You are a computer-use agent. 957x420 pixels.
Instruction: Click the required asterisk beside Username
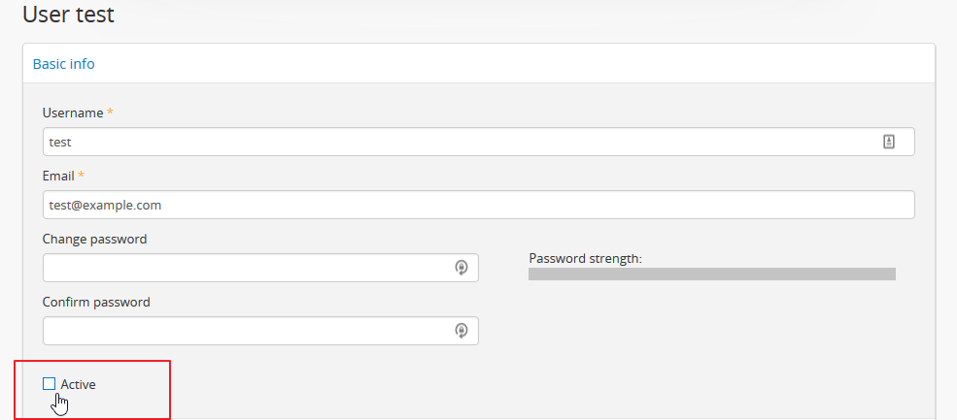(110, 113)
